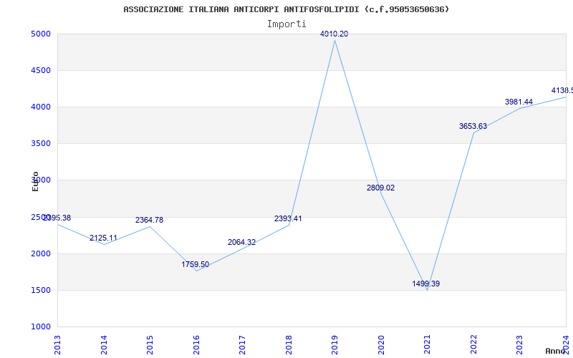Click the 4500 y-axis tick label
Image resolution: width=573 pixels, height=358 pixels.
[x=39, y=70]
